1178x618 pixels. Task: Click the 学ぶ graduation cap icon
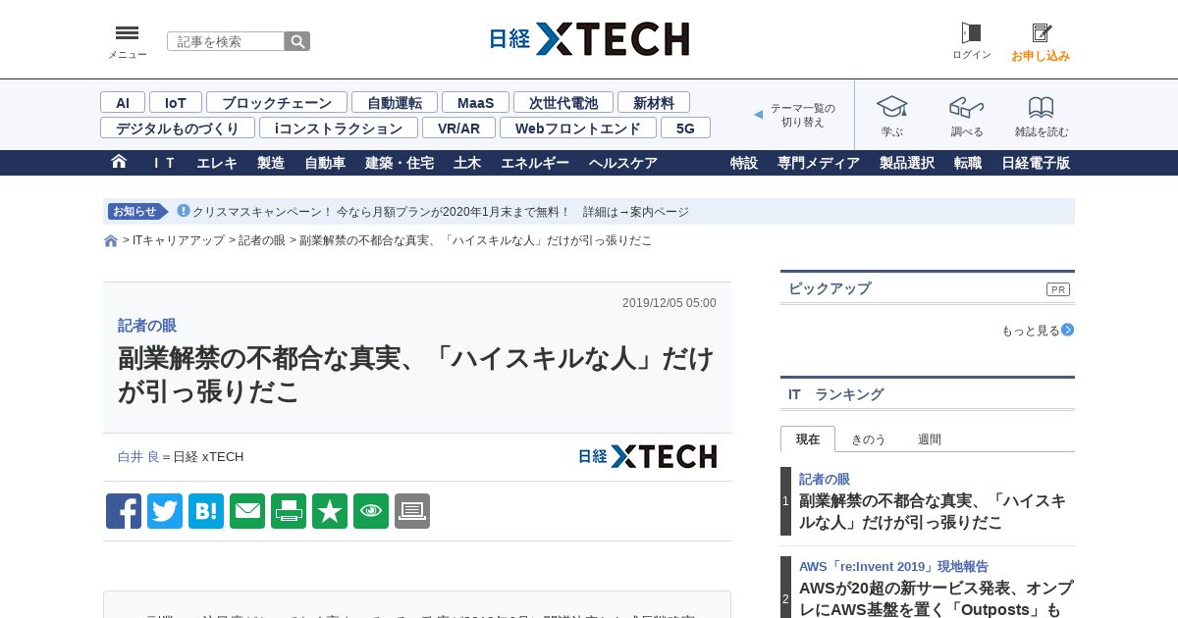pyautogui.click(x=891, y=106)
